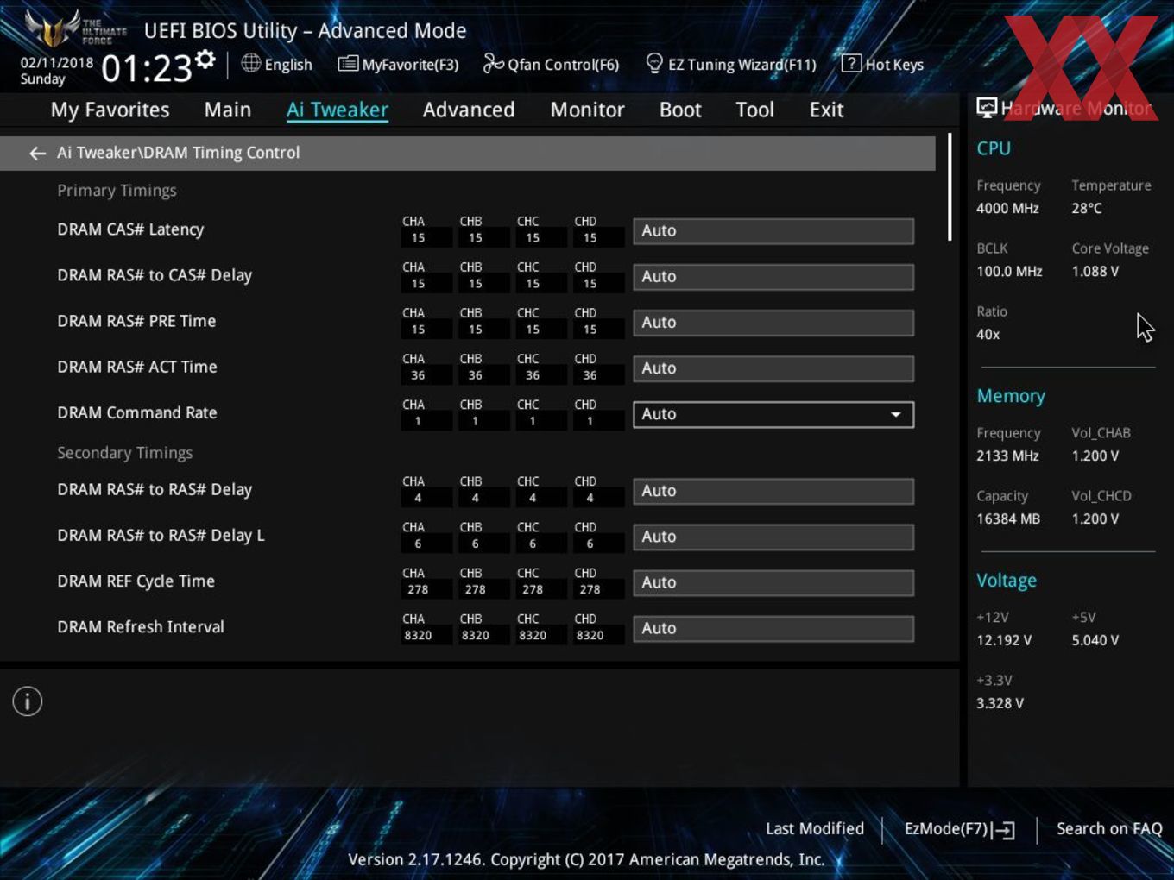Click CHA value 278 in REF Cycle Time row
1174x880 pixels.
click(418, 589)
